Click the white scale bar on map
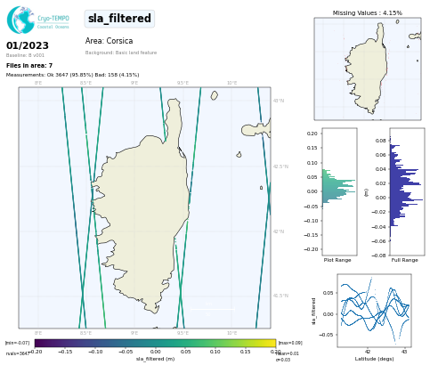Viewport: 438px width, 365px height. pyautogui.click(x=213, y=309)
